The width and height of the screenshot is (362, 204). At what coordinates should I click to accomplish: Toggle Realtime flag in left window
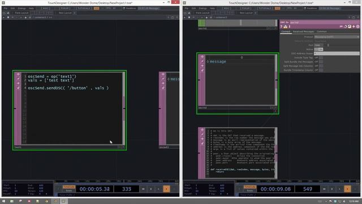pos(130,8)
